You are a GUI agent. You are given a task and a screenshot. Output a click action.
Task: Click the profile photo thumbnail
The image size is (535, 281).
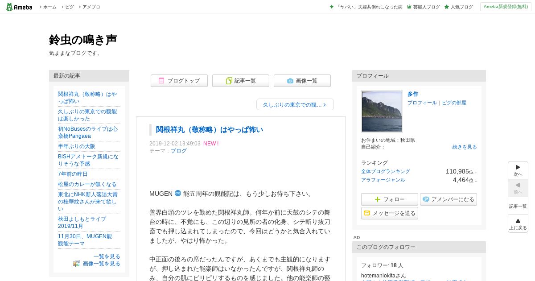[x=382, y=112]
